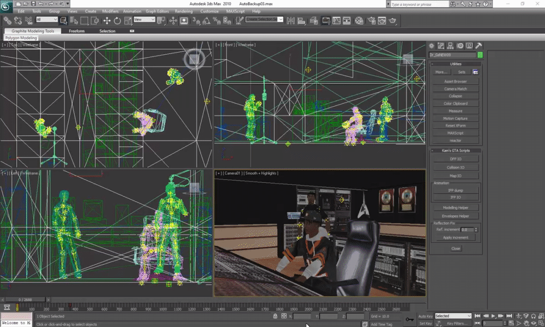Open the key mode Selected dropdown
Screen dimensions: 545x327
pyautogui.click(x=453, y=316)
